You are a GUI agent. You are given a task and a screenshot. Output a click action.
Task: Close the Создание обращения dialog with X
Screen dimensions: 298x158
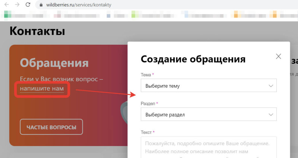coord(278,56)
